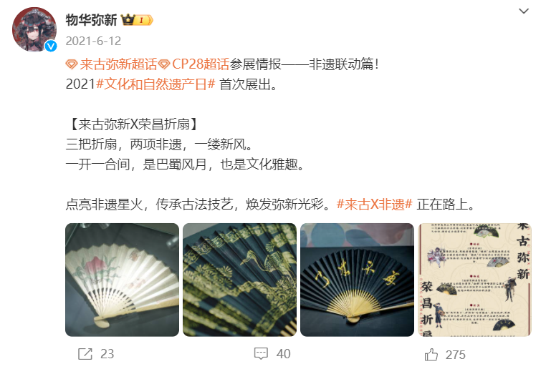Click the diamond icon before 来古弥新超话

tap(72, 64)
